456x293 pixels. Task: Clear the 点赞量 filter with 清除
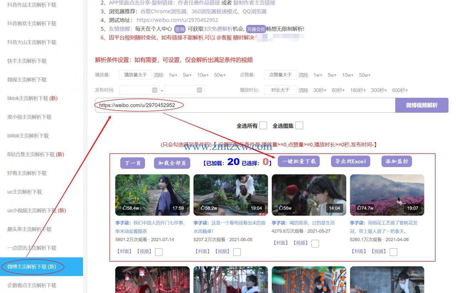coord(304,75)
